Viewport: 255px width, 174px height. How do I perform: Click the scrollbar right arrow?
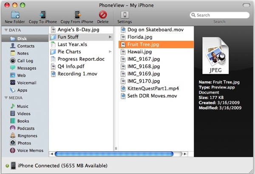185,154
